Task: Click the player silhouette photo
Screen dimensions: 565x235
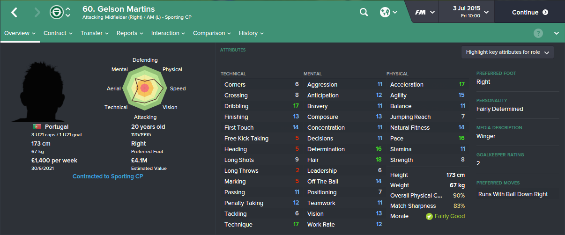Action: click(x=39, y=91)
